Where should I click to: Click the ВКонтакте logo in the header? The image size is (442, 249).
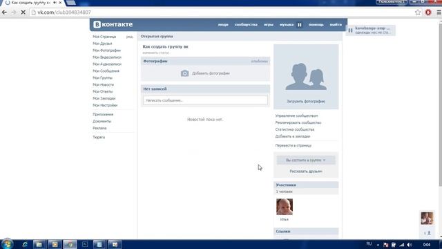(x=113, y=25)
